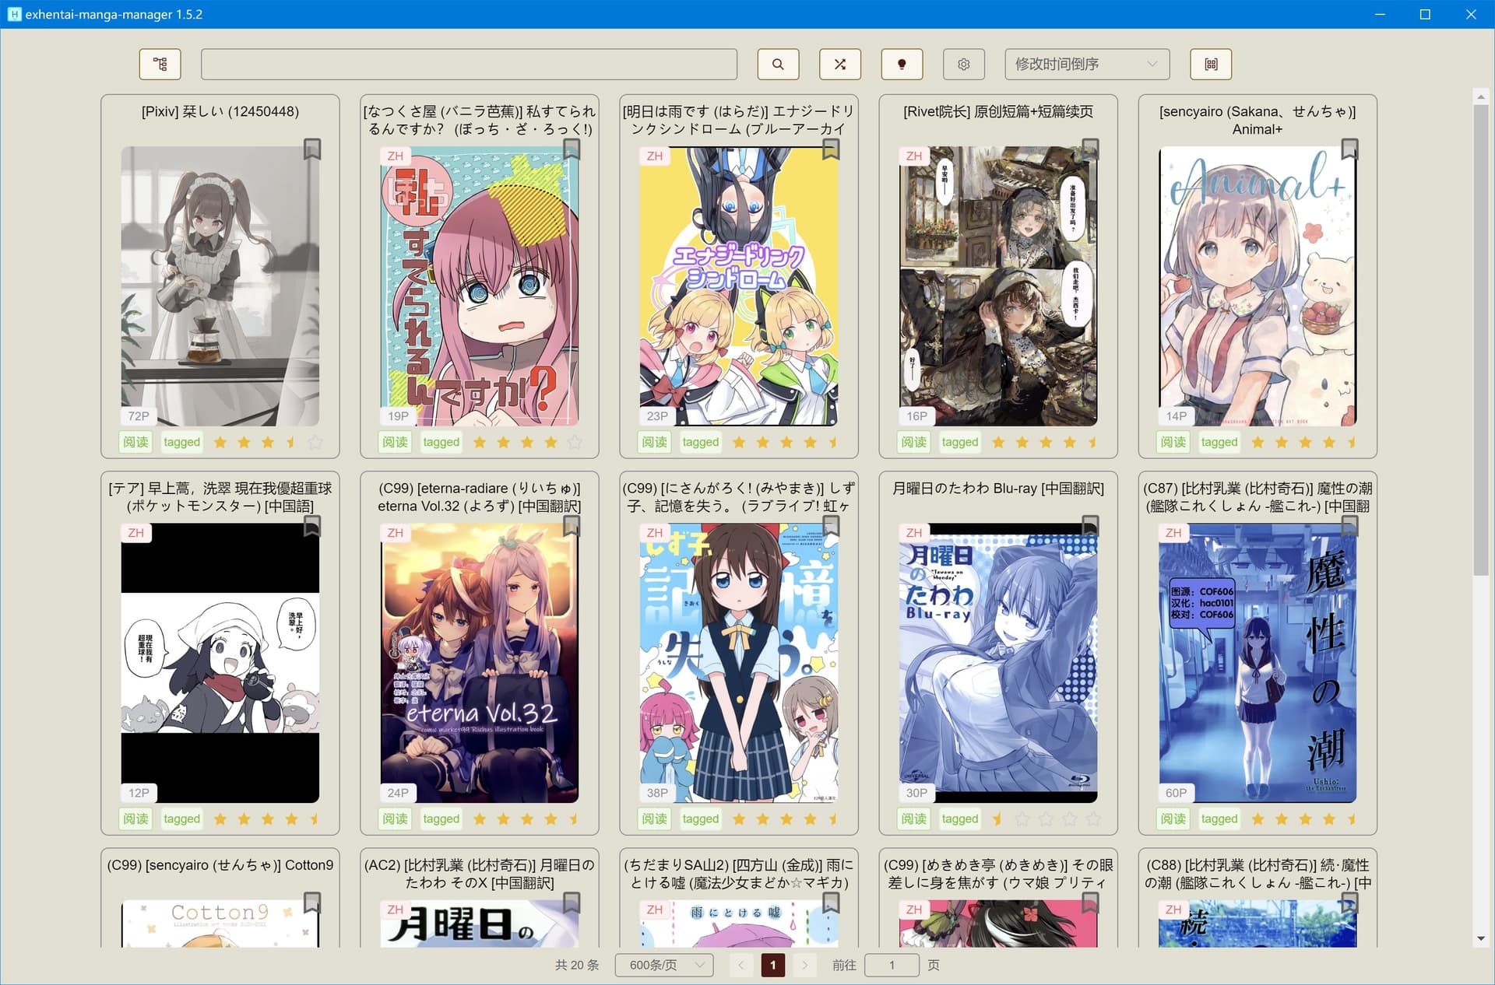Click the search text input field

(469, 64)
